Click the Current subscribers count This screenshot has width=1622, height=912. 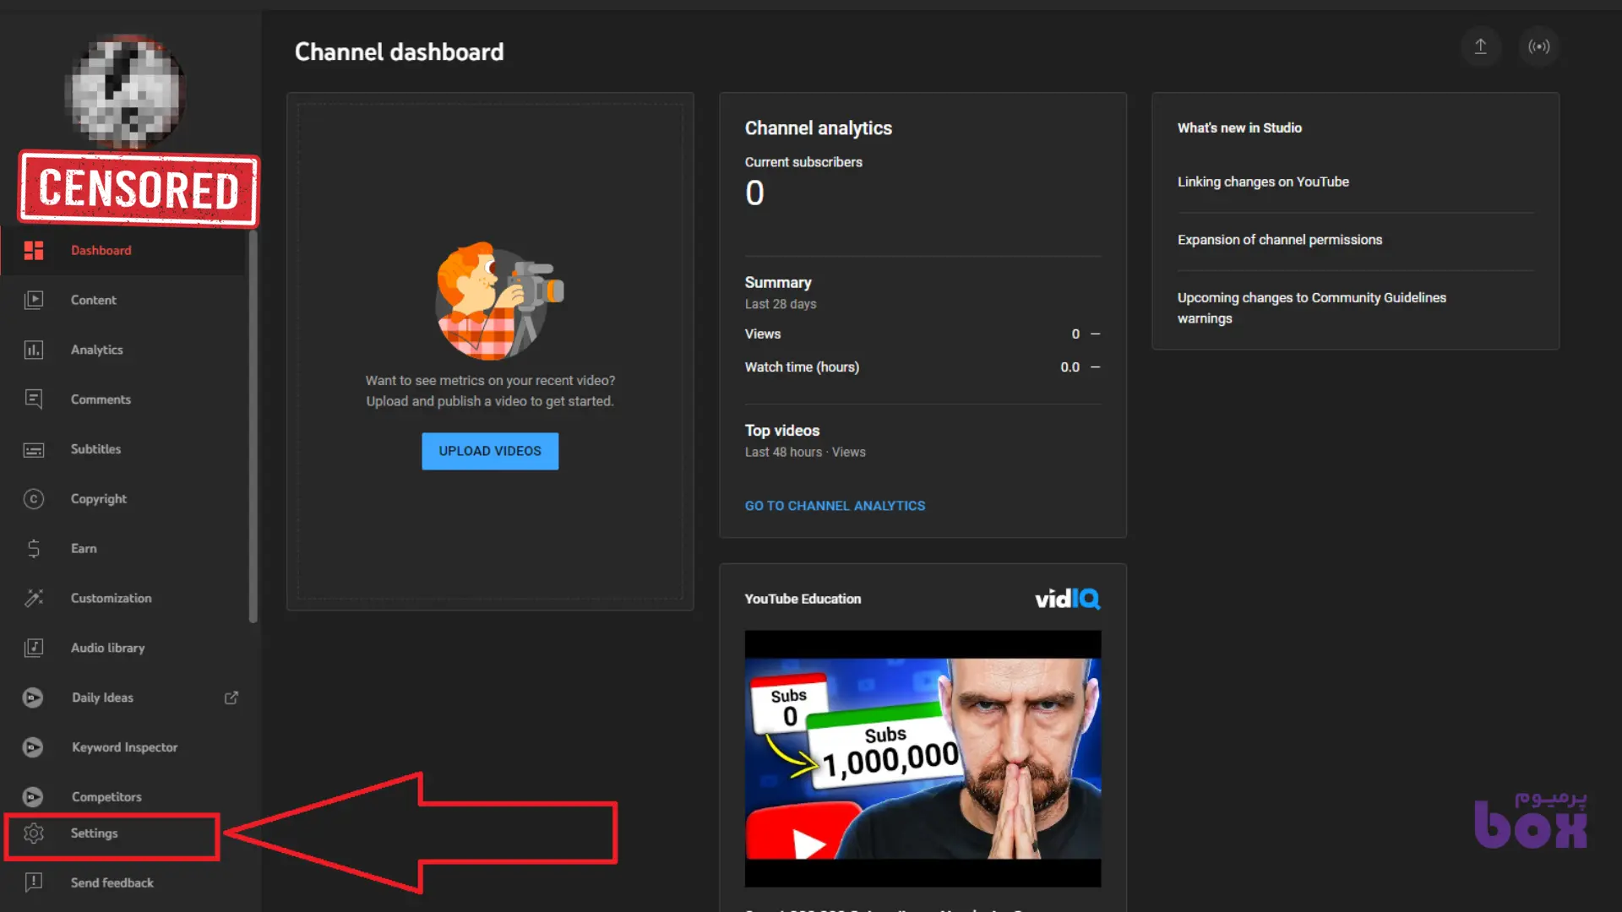click(x=754, y=193)
